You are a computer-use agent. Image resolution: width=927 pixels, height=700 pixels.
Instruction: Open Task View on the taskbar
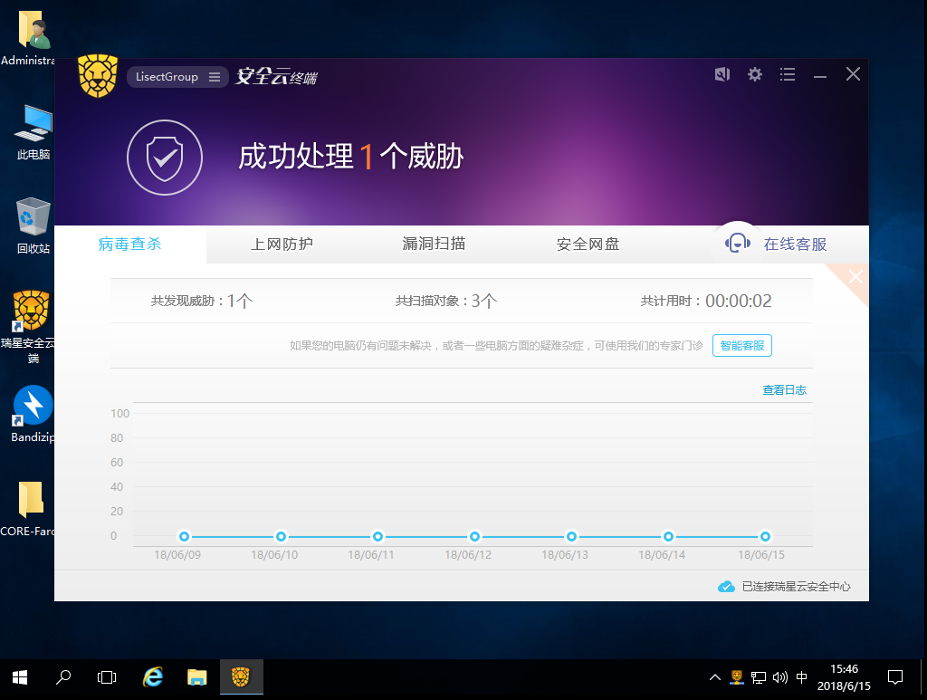(x=107, y=677)
